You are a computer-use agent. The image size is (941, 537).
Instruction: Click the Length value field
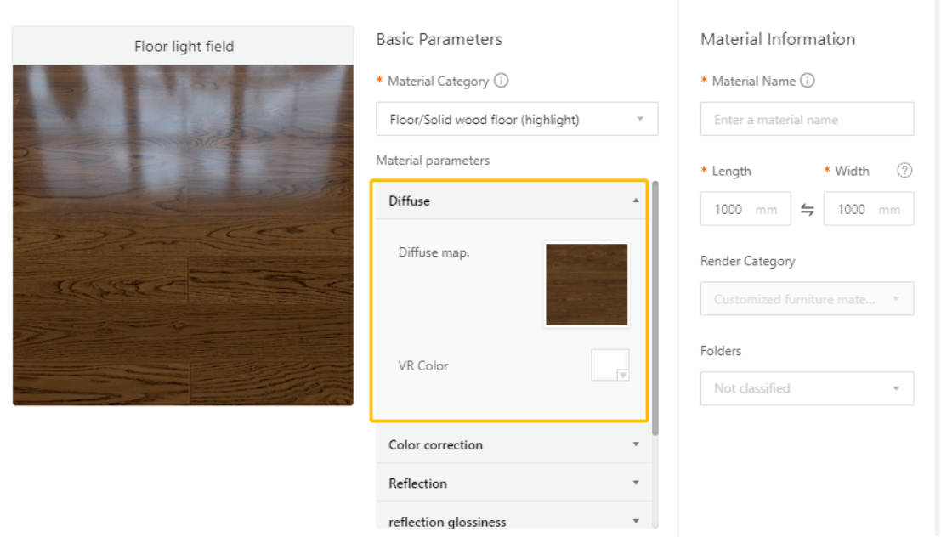tap(745, 209)
